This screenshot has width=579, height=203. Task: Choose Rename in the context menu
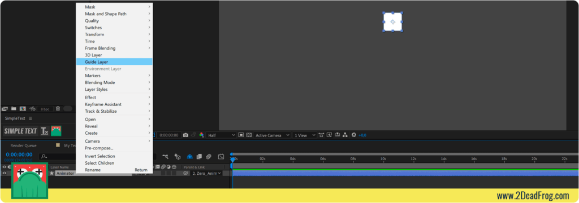(114, 170)
